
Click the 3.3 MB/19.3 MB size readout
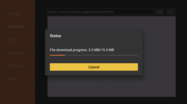pyautogui.click(x=101, y=50)
